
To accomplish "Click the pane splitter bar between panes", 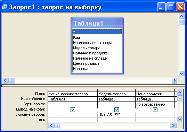I will 93,86.
